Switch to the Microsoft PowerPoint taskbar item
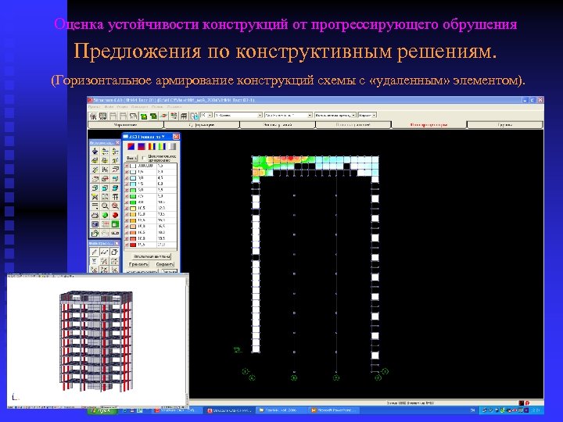Image resolution: width=563 pixels, height=422 pixels. pyautogui.click(x=334, y=410)
